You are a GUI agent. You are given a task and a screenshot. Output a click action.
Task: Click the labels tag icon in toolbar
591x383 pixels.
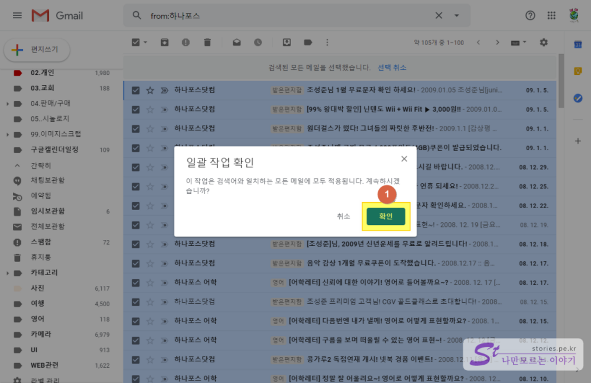[x=308, y=43]
